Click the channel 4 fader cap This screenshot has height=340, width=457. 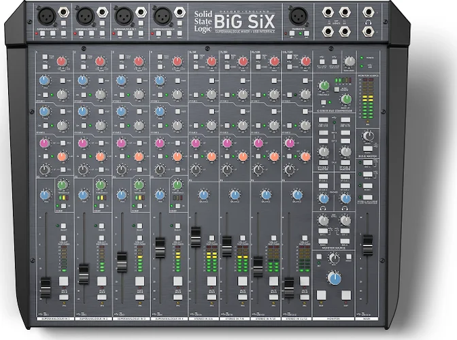pos(160,248)
